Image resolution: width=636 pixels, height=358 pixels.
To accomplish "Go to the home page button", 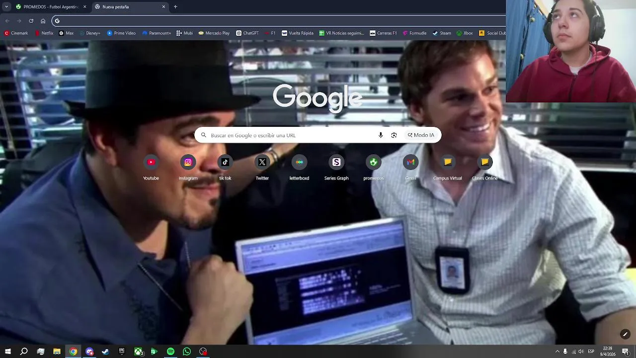I will click(43, 21).
